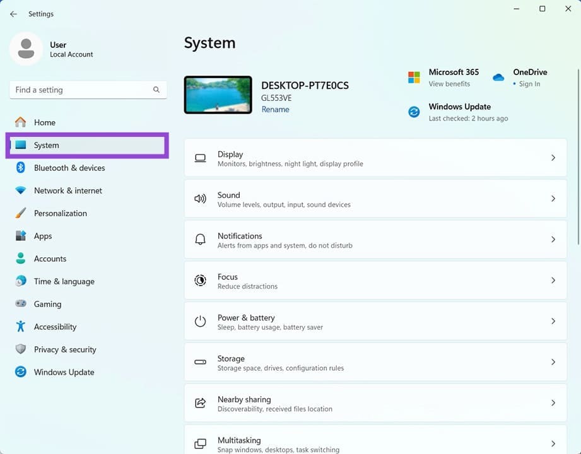Open the Power & battery chevron

click(553, 321)
